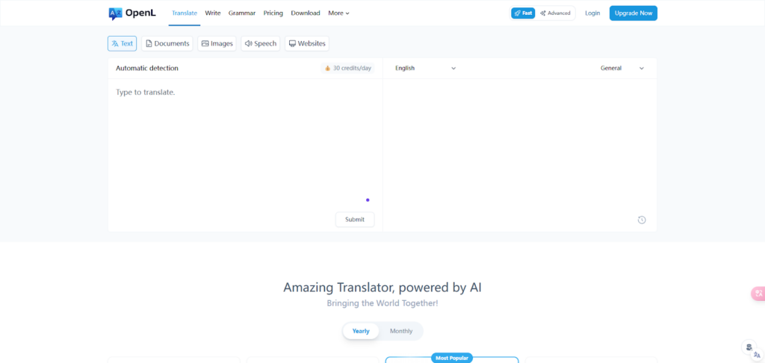Click the Login link
The image size is (765, 363).
point(592,13)
